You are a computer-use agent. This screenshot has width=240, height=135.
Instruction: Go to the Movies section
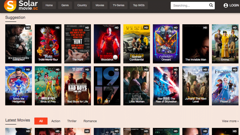[x=100, y=5]
